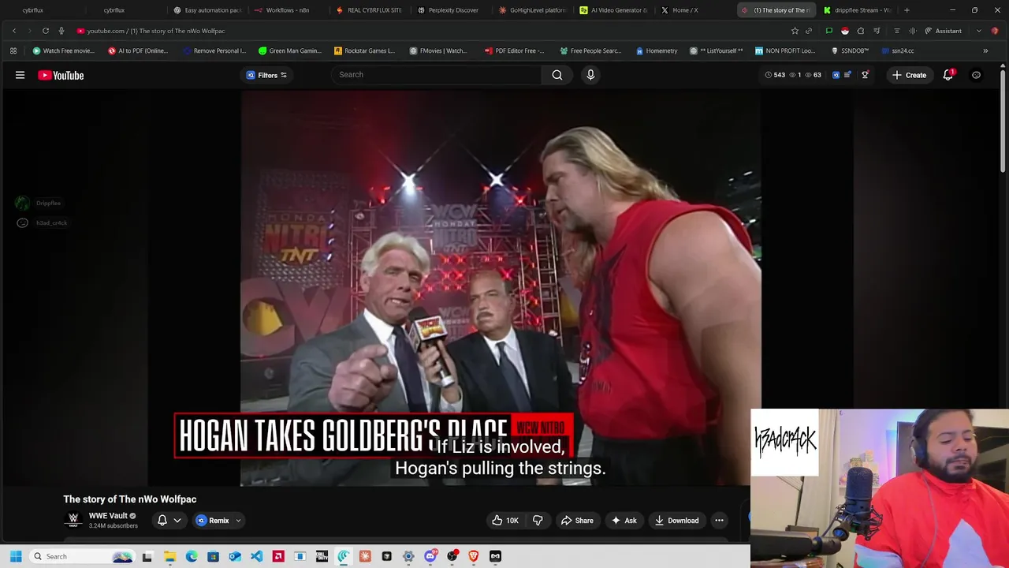Open the Remix button below video
The image size is (1009, 568).
coord(212,521)
